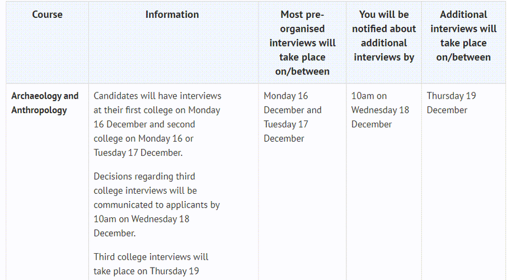
Task: Click the text line 'at their first college on Monday'
Action: pyautogui.click(x=157, y=110)
